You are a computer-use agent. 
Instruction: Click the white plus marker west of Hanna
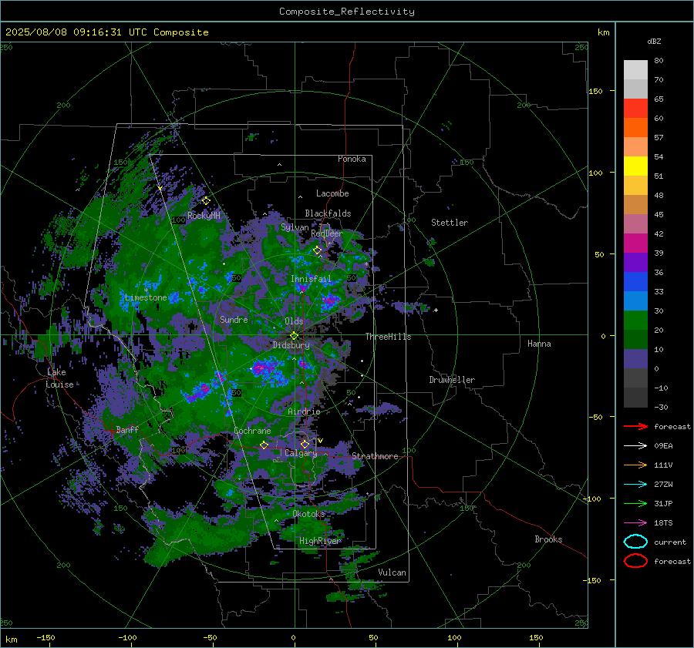pyautogui.click(x=436, y=310)
